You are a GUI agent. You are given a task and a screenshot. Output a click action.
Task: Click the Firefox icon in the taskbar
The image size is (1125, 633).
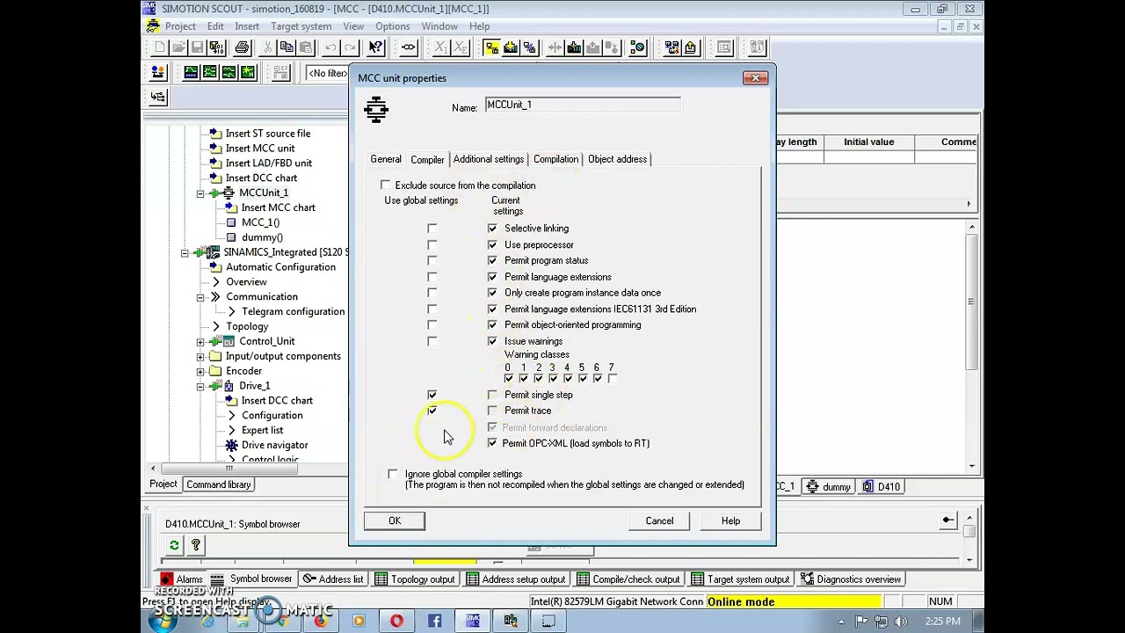point(320,622)
